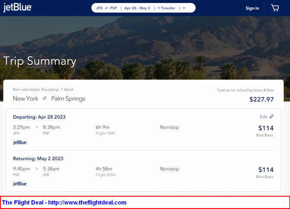Image resolution: width=290 pixels, height=209 pixels.
Task: Click the 5:38am arrival time
Action: click(x=51, y=169)
